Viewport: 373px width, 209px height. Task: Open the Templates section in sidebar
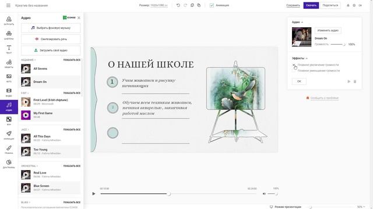click(x=9, y=35)
